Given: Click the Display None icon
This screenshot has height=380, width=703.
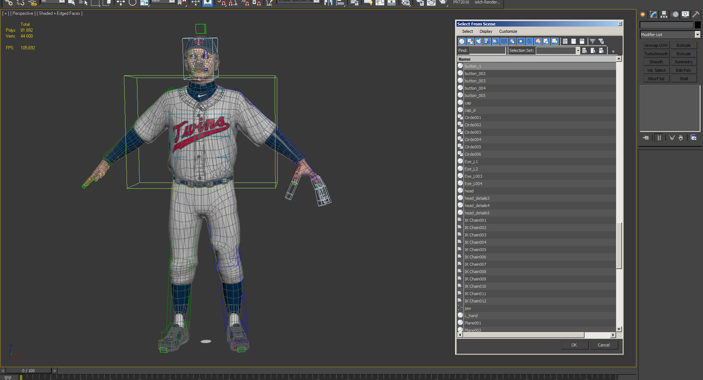Looking at the screenshot, I should point(573,41).
